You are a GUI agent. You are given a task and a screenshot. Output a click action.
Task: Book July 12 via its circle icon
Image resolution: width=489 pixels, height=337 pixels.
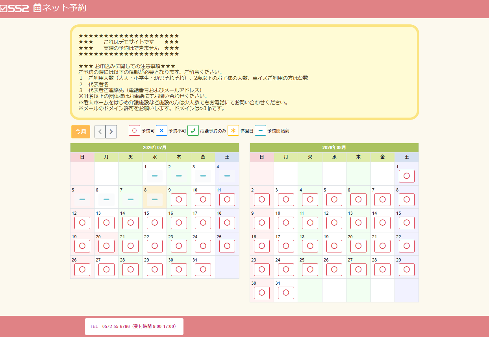(82, 223)
